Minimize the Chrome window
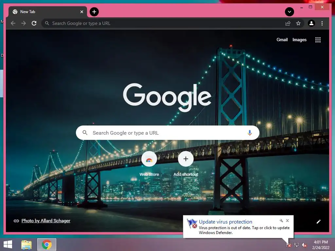Image resolution: width=335 pixels, height=251 pixels. [301, 7]
